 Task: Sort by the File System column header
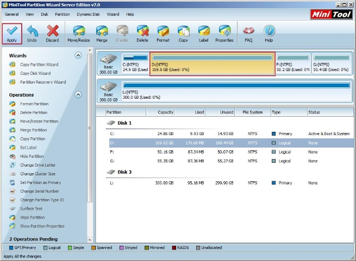tap(253, 112)
